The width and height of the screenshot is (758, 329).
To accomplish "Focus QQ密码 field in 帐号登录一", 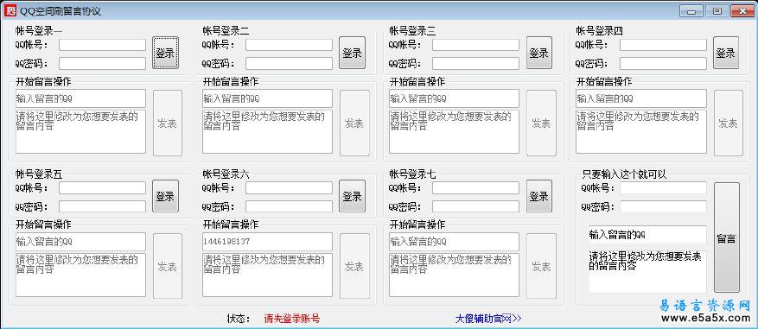I will [103, 63].
